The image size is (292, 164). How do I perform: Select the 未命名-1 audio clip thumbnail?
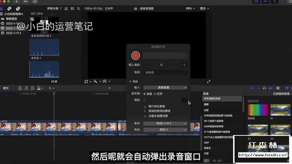click(44, 47)
